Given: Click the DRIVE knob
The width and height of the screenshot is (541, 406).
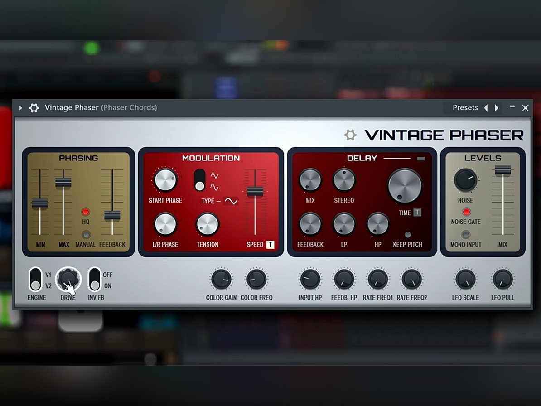Looking at the screenshot, I should (68, 279).
